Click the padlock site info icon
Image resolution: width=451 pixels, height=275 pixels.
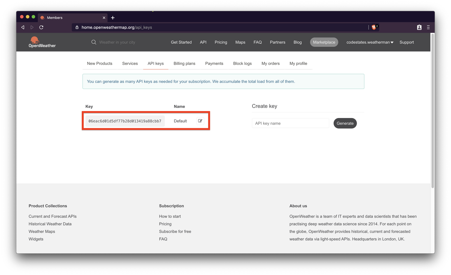(77, 27)
